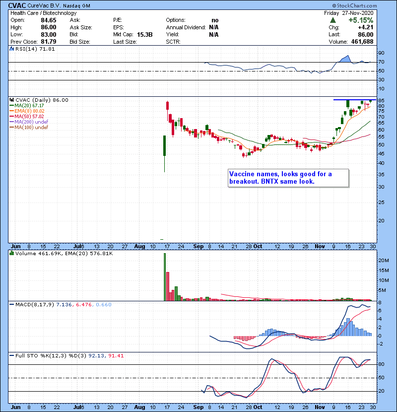
Task: Click the 15M volume axis label
Action: click(x=384, y=271)
